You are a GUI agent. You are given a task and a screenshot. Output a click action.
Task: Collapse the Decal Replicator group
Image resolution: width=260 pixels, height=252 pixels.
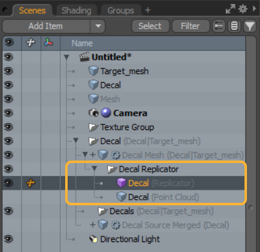click(94, 169)
